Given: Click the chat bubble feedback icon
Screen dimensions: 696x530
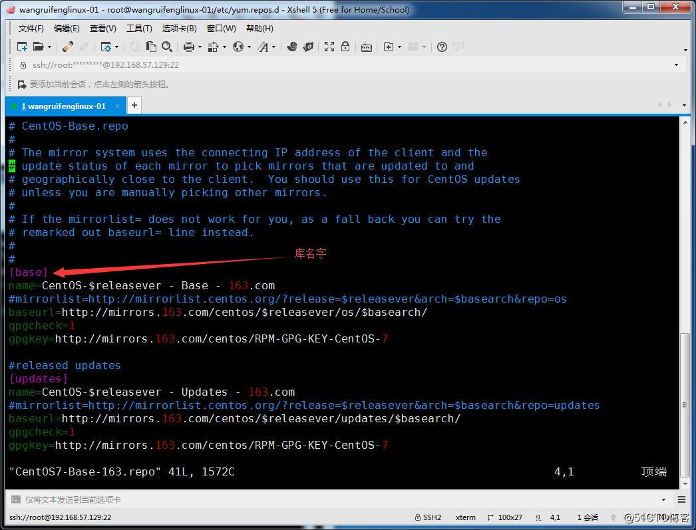Looking at the screenshot, I should click(x=458, y=47).
